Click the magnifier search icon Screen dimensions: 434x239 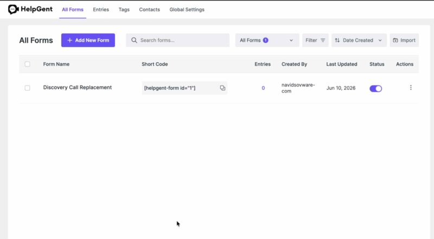click(134, 41)
